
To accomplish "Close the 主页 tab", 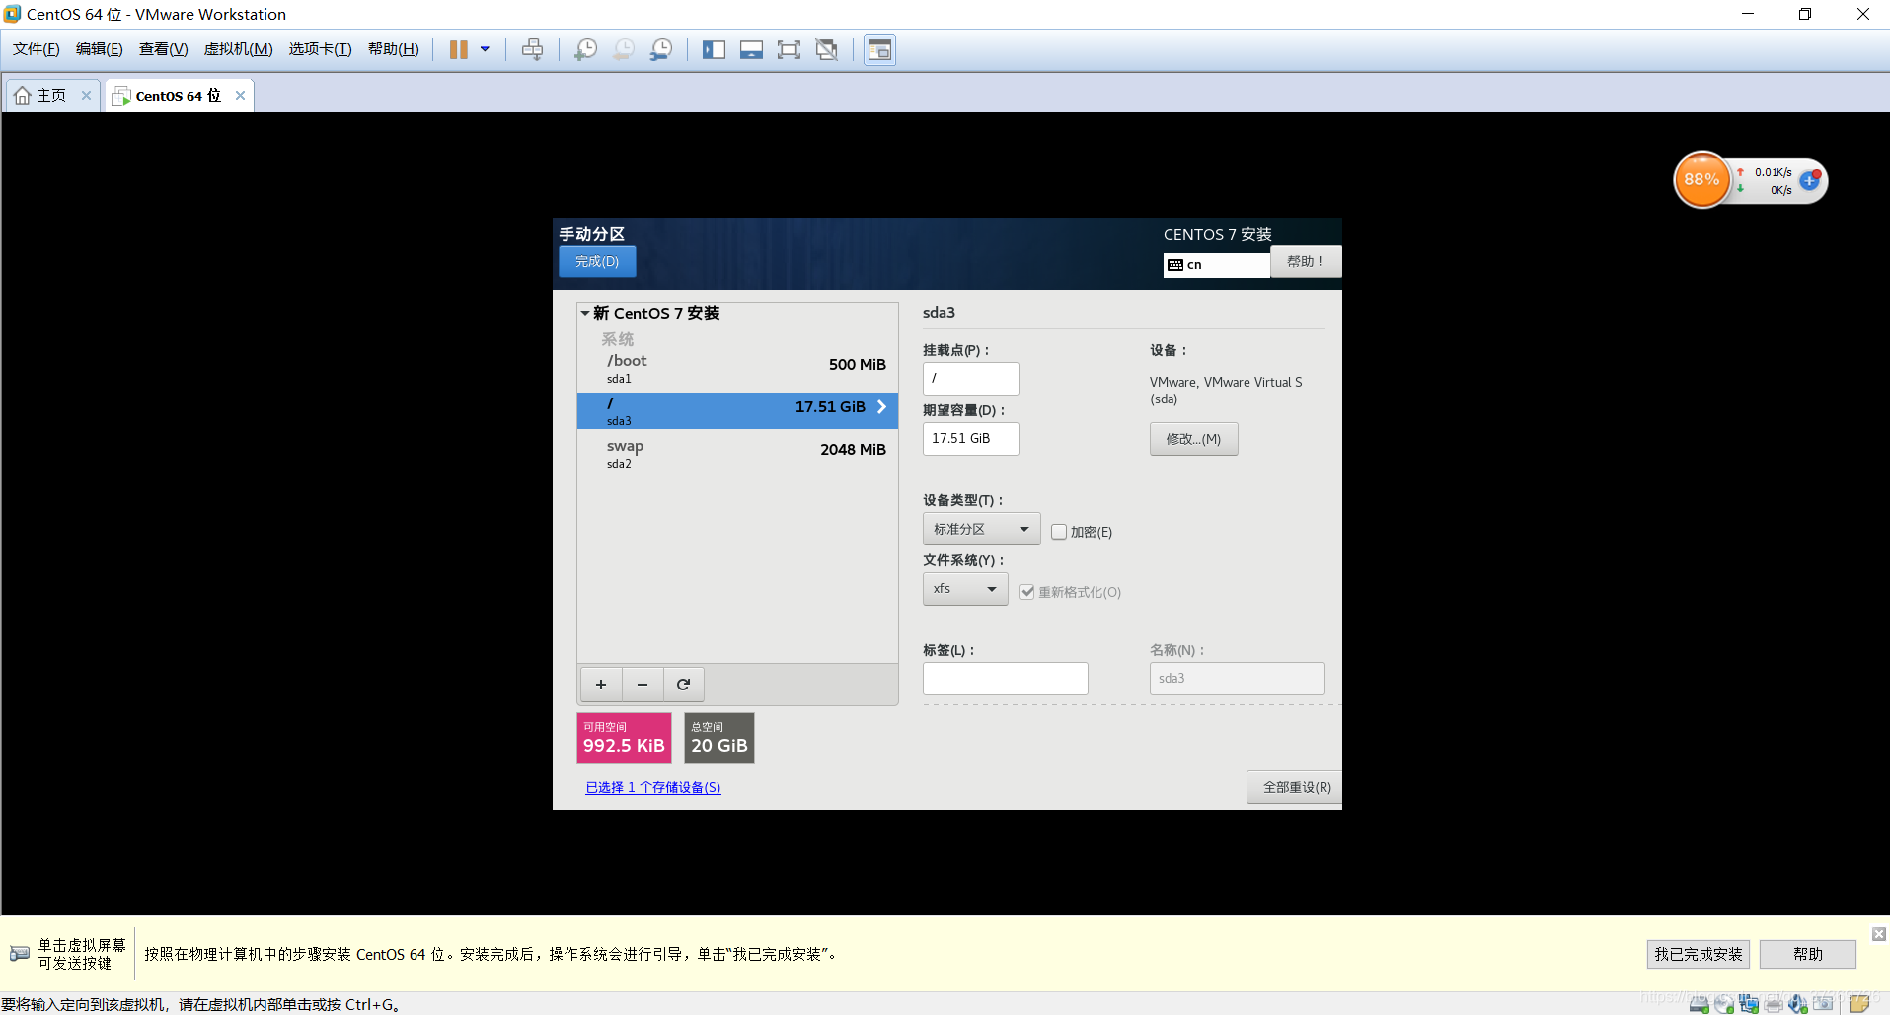I will (x=86, y=96).
